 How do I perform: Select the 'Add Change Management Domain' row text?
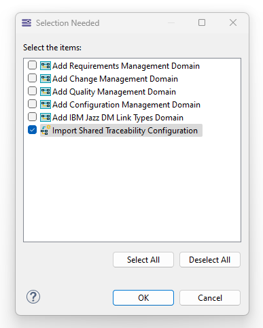115,79
